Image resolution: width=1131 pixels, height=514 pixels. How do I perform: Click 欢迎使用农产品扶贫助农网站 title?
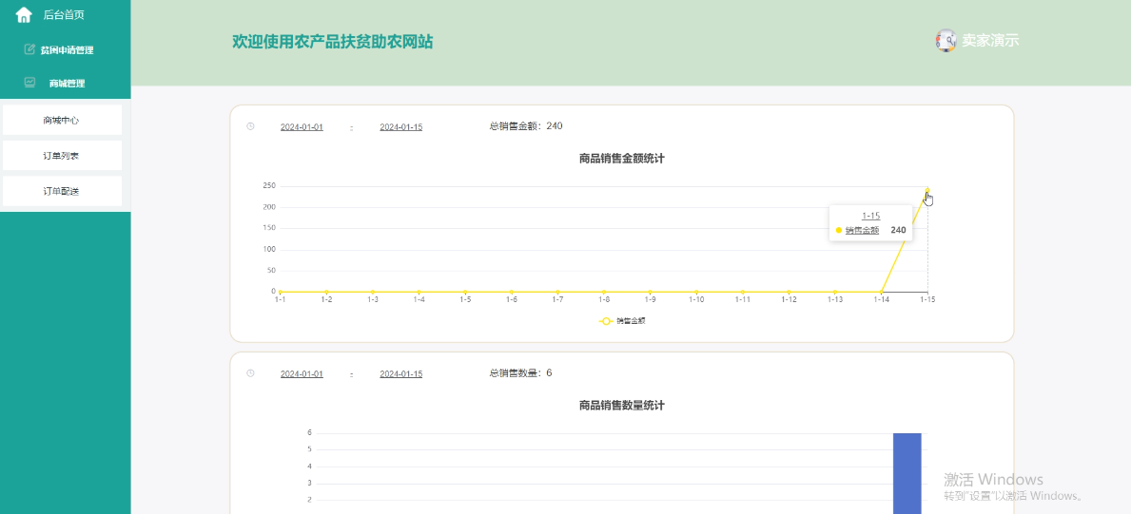[333, 41]
